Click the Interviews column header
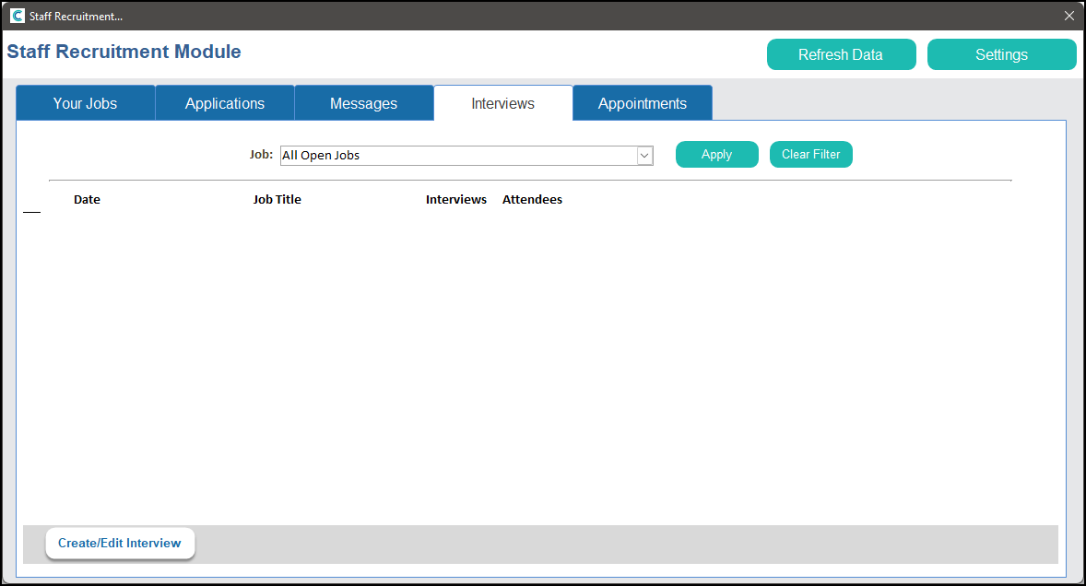 click(x=455, y=199)
